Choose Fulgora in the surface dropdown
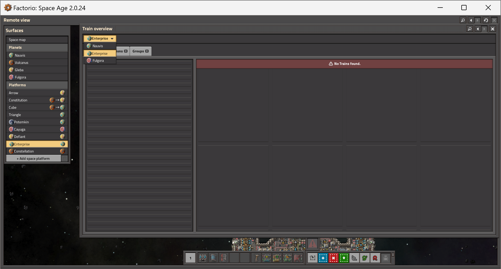The image size is (501, 269). pyautogui.click(x=100, y=60)
